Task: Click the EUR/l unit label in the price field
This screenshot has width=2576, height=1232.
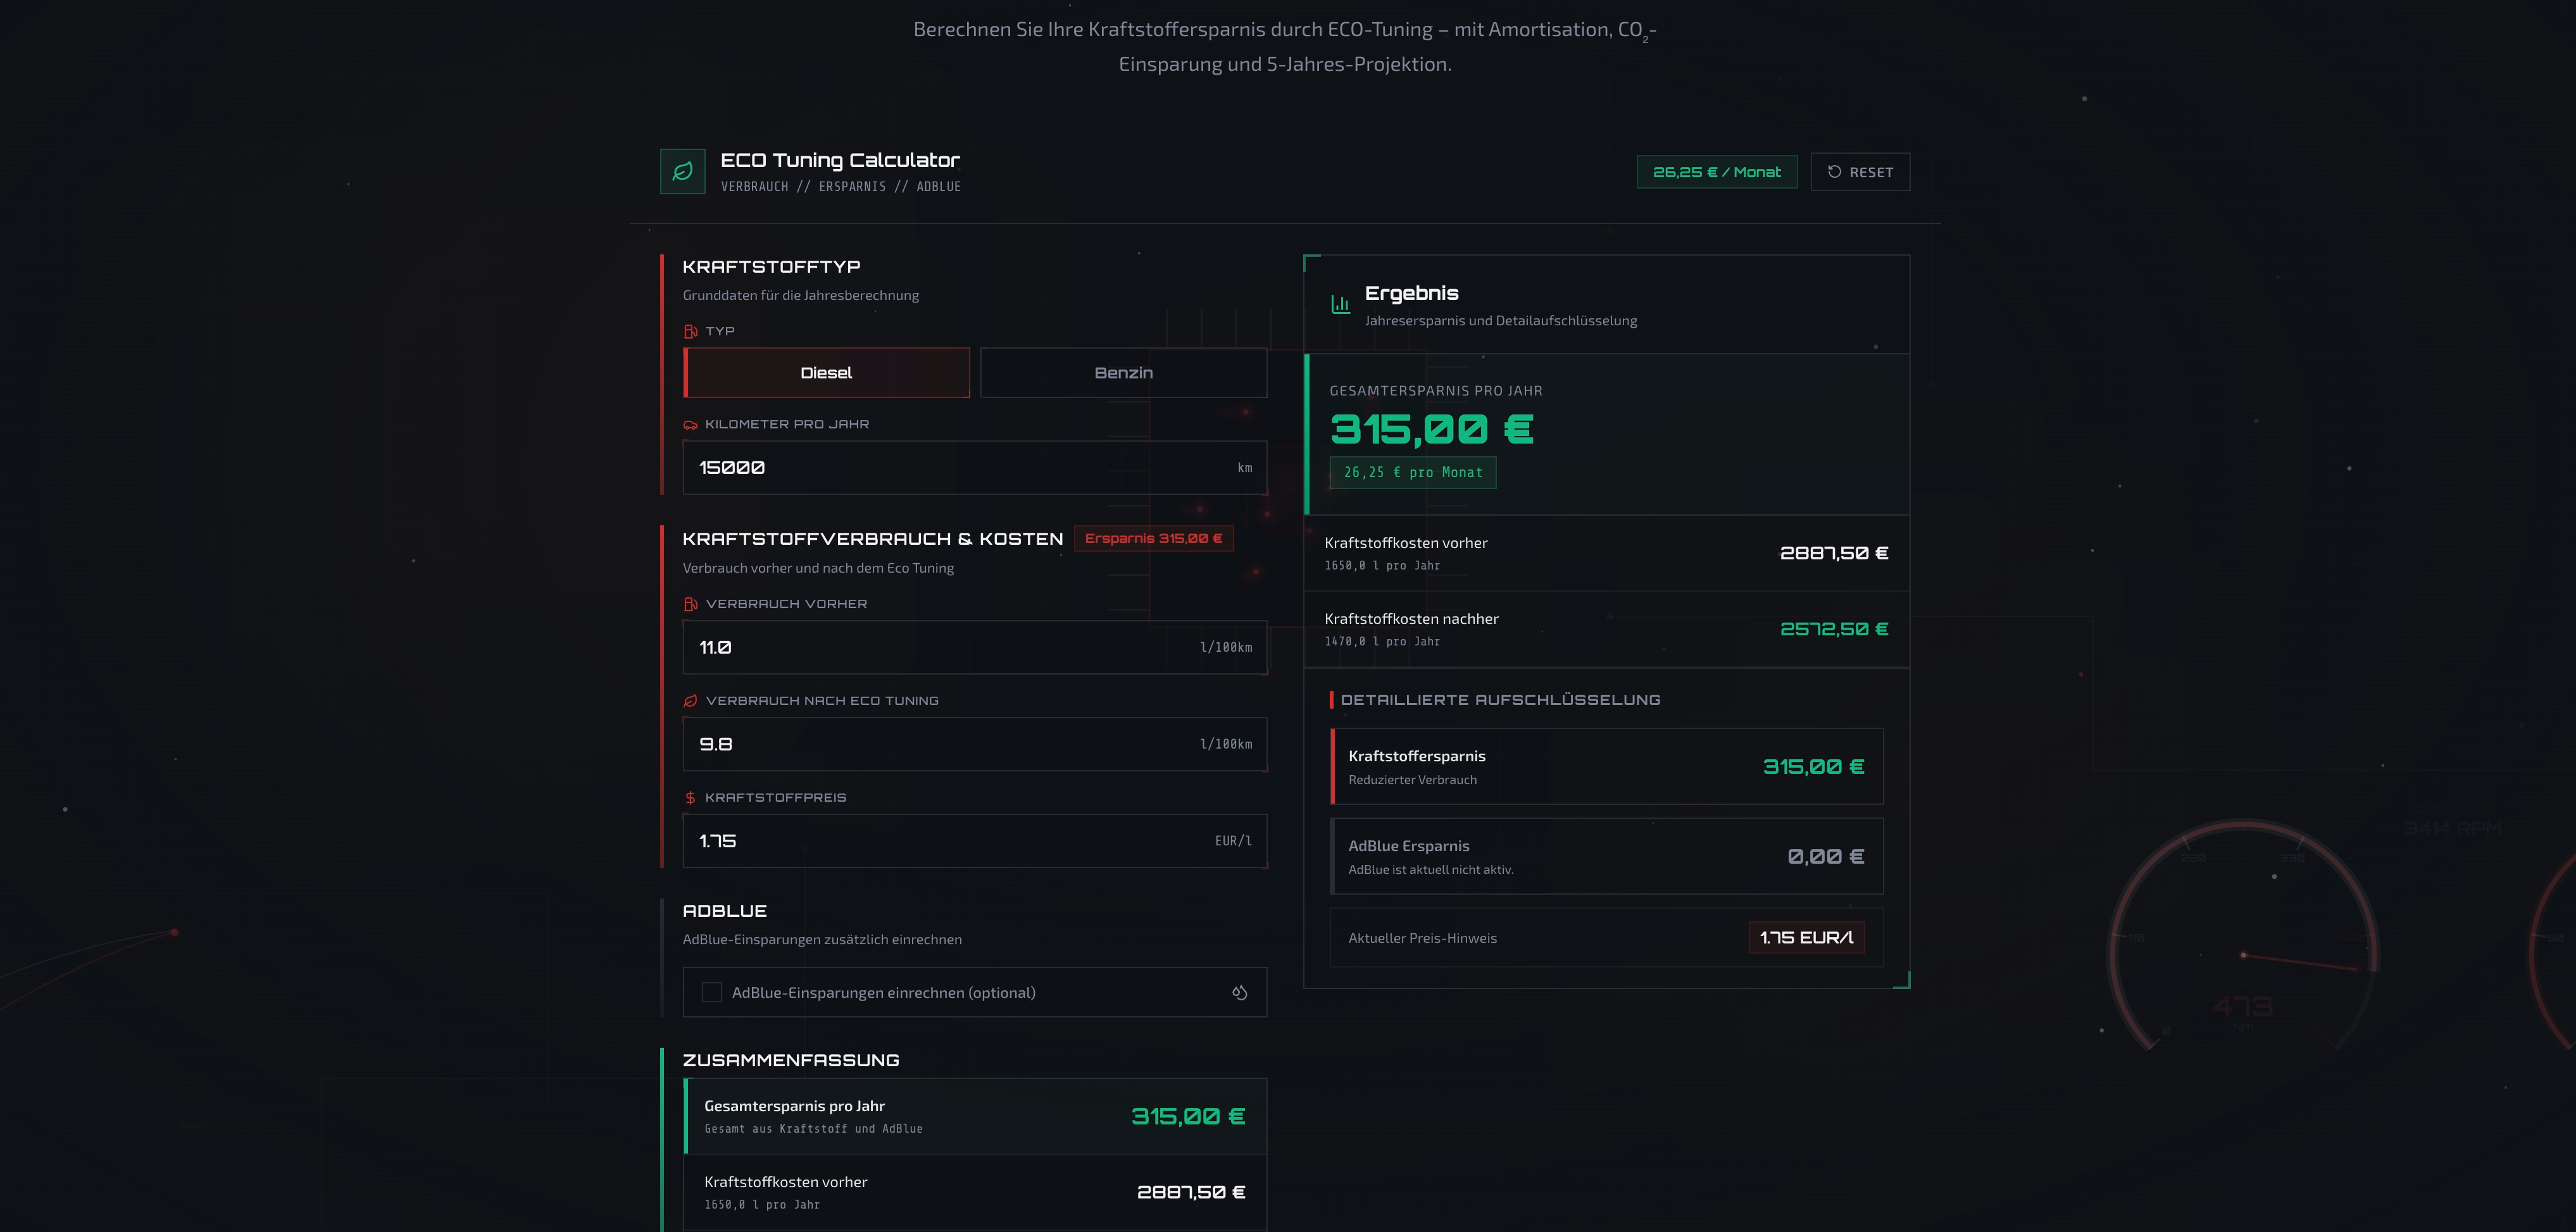Action: (1233, 841)
